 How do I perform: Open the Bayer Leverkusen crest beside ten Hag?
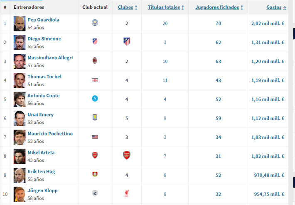[95, 174]
